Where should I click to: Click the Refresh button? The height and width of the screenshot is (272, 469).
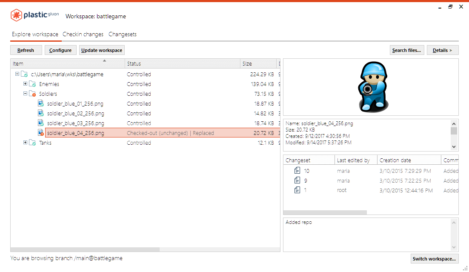pyautogui.click(x=26, y=50)
